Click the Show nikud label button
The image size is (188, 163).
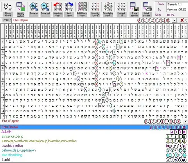click(x=8, y=14)
